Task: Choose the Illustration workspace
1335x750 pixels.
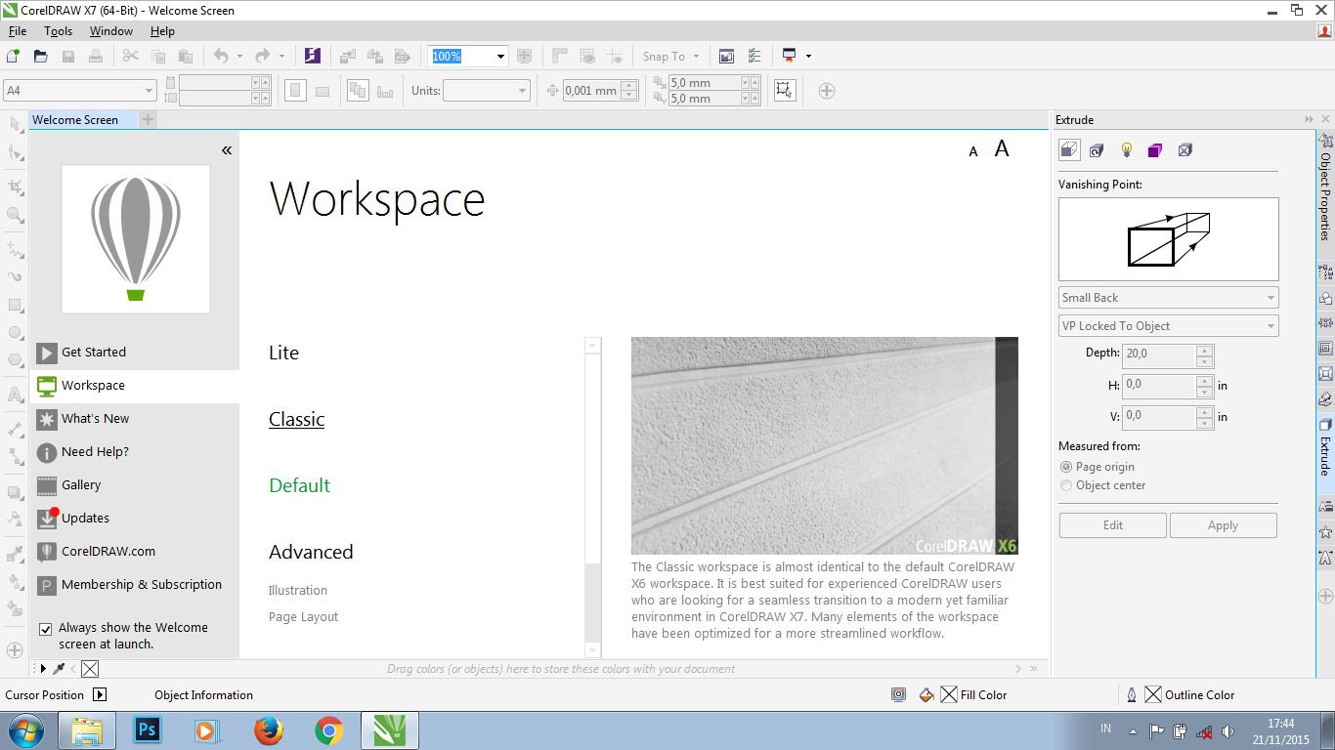Action: [x=298, y=591]
